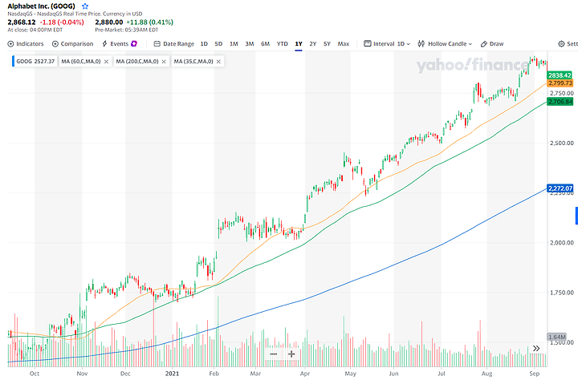578x380 pixels.
Task: Click the GOOG 2527.37 legend label
Action: [x=35, y=62]
